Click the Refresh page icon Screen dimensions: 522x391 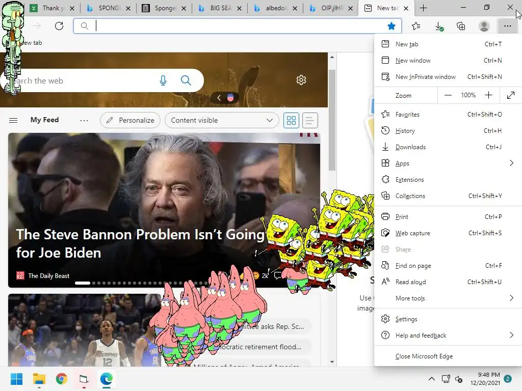coord(59,26)
